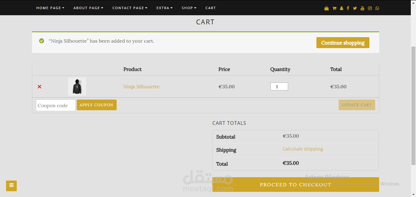
Task: Remove Ninja Silhouette with the red X
Action: tap(39, 87)
